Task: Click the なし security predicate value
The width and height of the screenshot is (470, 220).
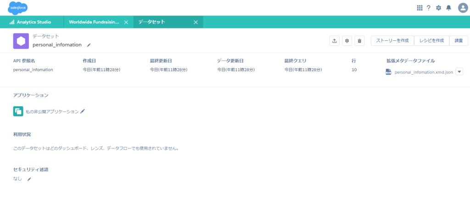Action: [x=18, y=179]
